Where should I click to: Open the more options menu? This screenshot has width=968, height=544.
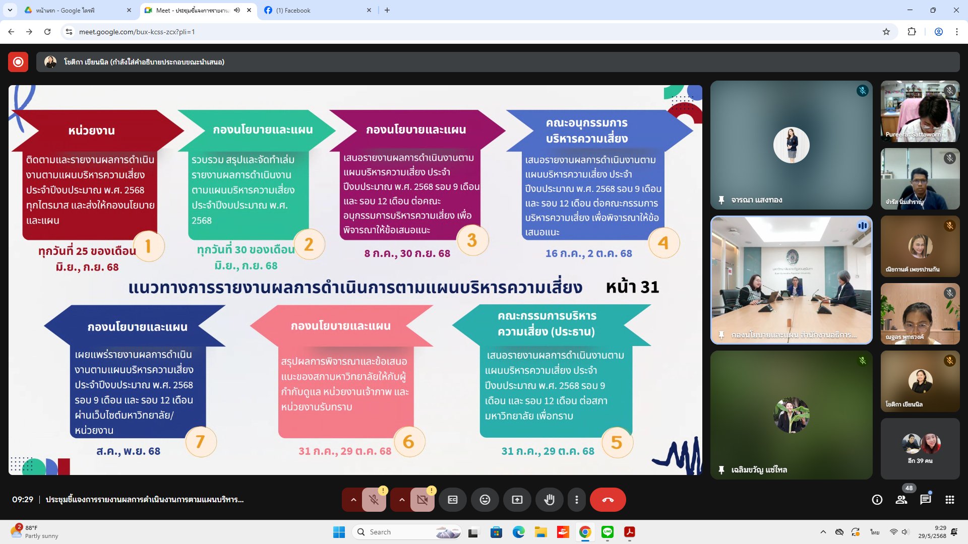(x=577, y=500)
